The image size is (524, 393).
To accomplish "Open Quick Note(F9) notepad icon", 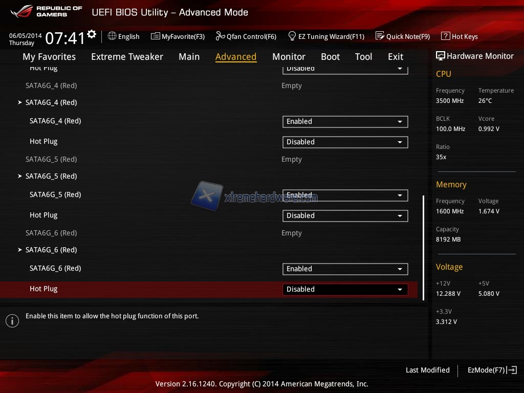I will pos(380,36).
